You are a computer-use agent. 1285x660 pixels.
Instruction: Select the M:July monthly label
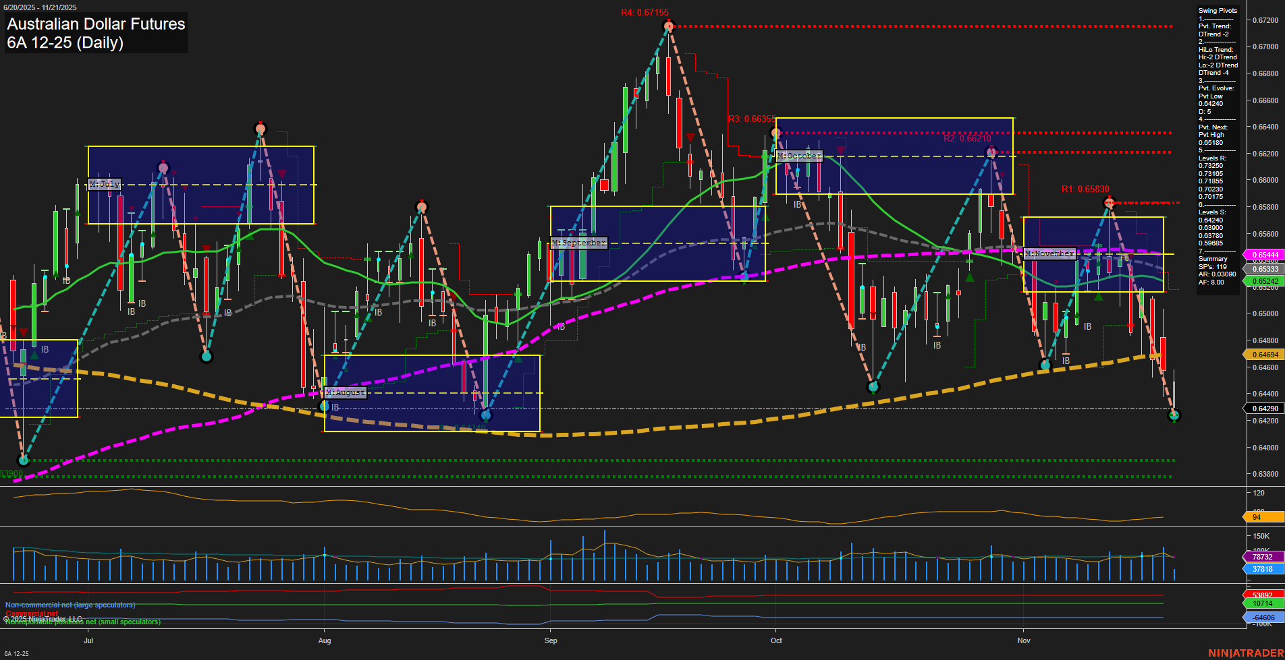(x=105, y=184)
